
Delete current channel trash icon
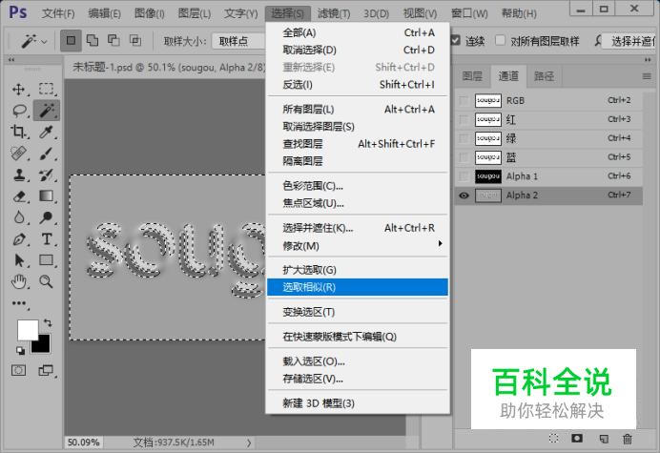628,439
